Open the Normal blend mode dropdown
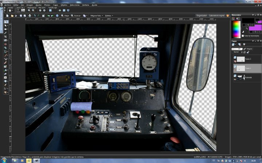 coord(237,52)
